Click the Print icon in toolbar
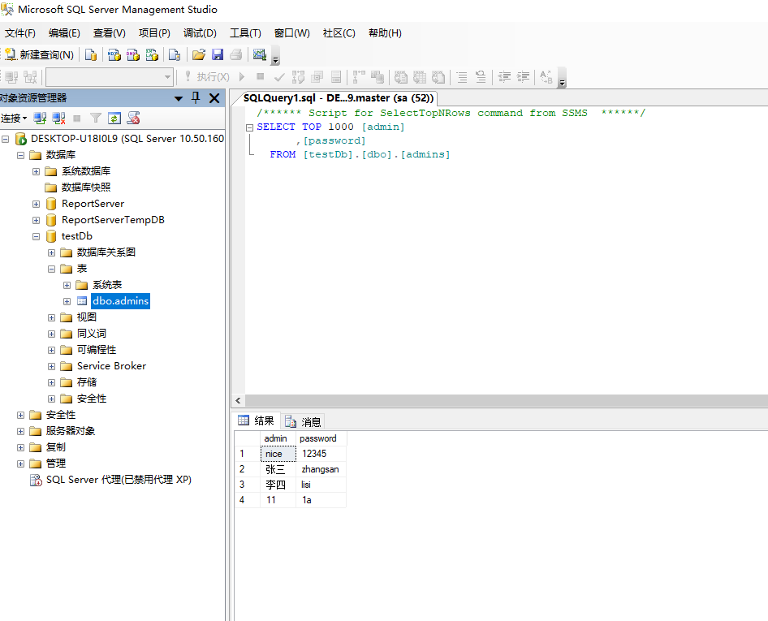 click(x=236, y=54)
